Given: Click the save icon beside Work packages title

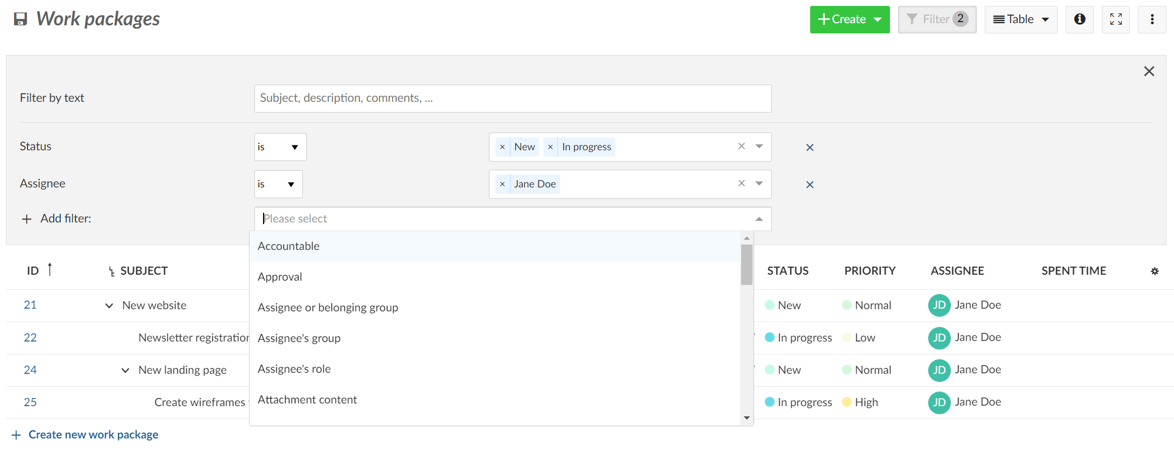Looking at the screenshot, I should pyautogui.click(x=20, y=19).
